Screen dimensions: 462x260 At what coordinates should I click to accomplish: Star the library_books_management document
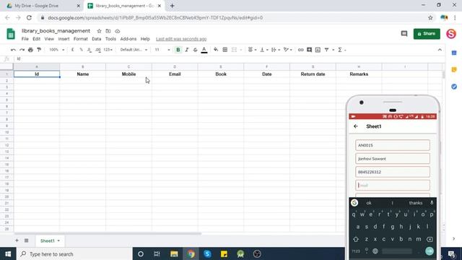point(99,31)
